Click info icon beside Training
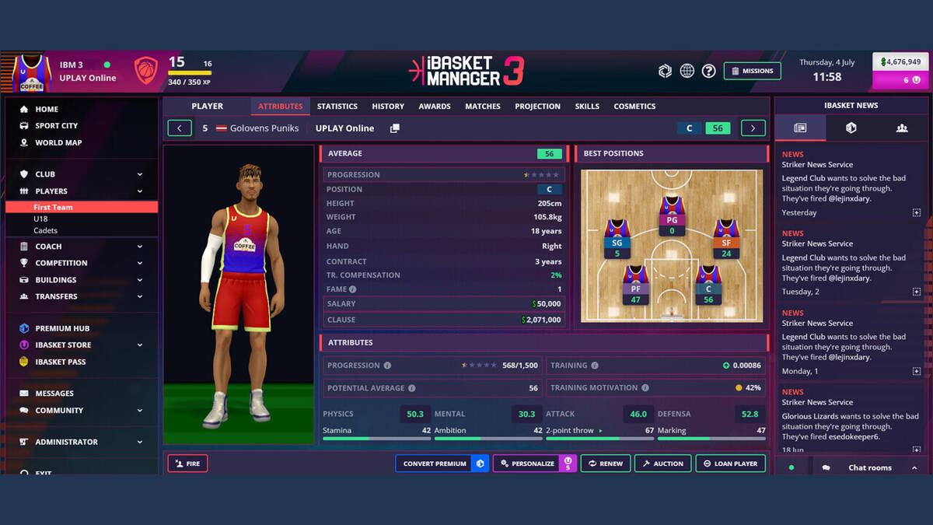 (595, 365)
